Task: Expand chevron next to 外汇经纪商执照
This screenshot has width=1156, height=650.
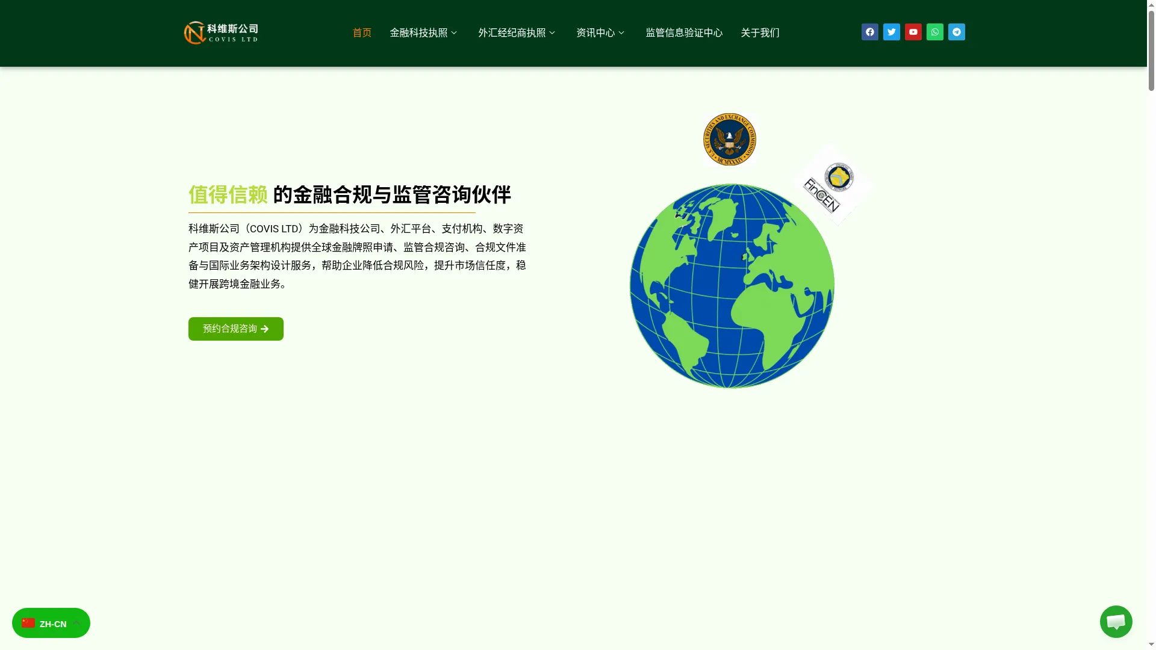Action: point(552,32)
